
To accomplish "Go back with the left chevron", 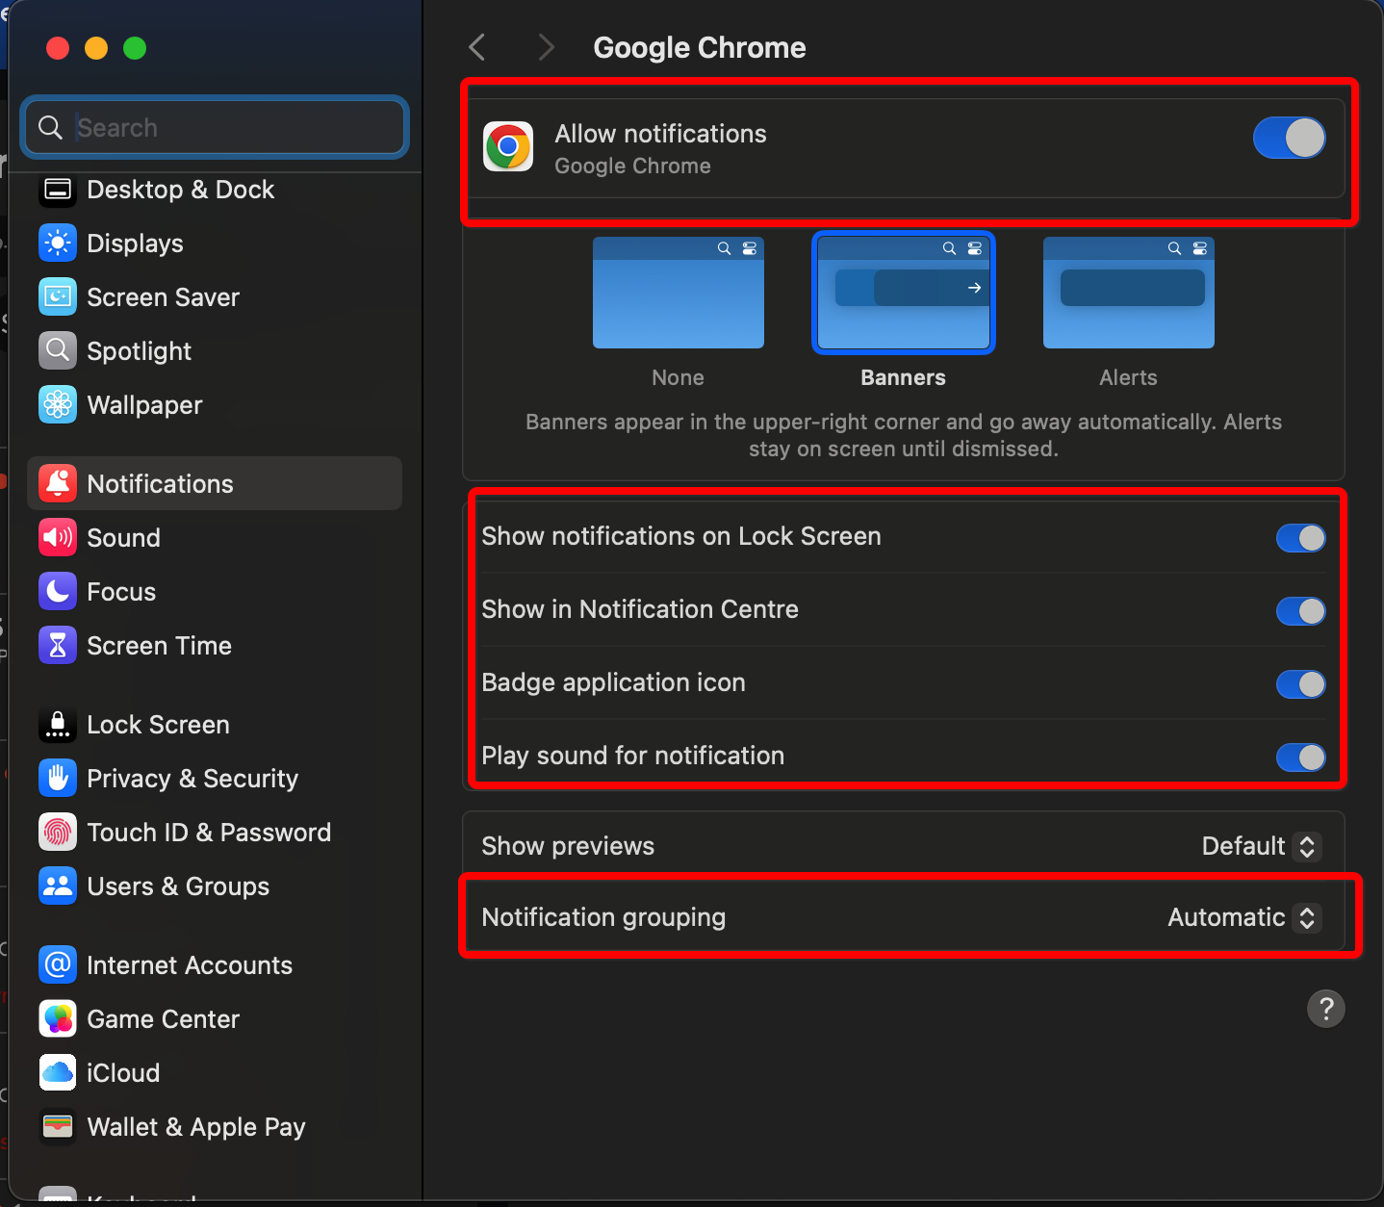I will pyautogui.click(x=477, y=47).
